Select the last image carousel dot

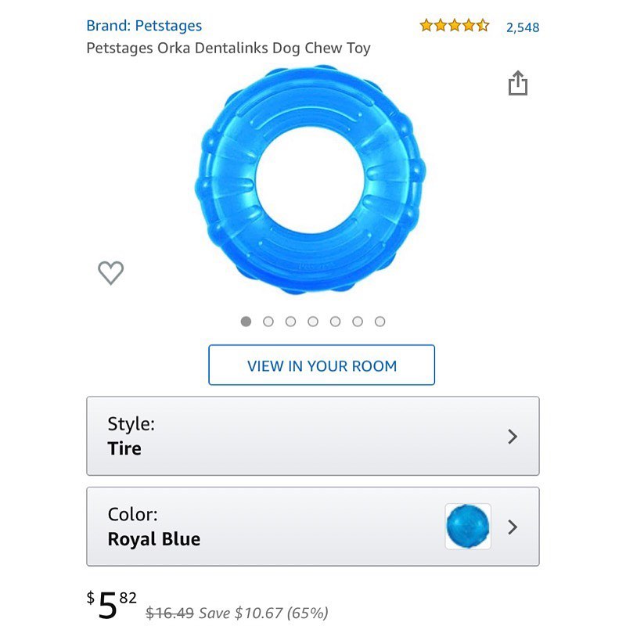pos(380,322)
